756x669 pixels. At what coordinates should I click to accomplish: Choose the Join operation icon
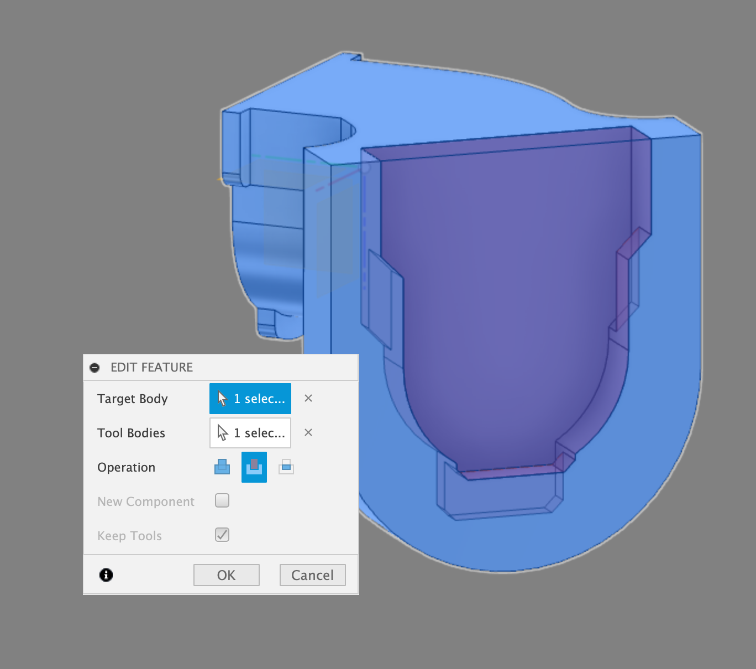coord(222,467)
